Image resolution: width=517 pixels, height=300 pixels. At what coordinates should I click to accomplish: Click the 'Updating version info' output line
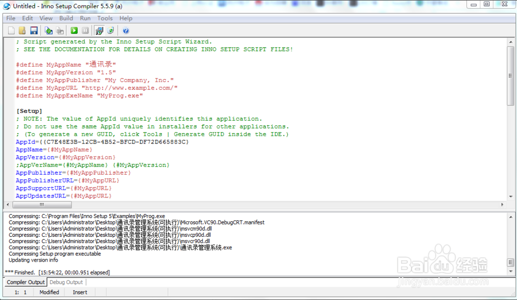point(33,260)
